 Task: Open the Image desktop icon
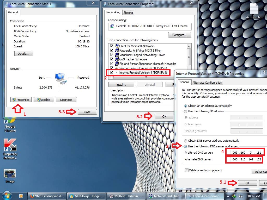(x=10, y=176)
